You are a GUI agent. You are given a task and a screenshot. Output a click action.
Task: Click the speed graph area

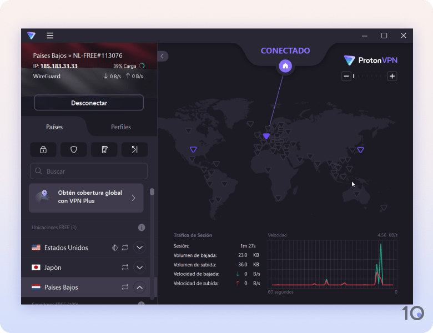coord(333,264)
